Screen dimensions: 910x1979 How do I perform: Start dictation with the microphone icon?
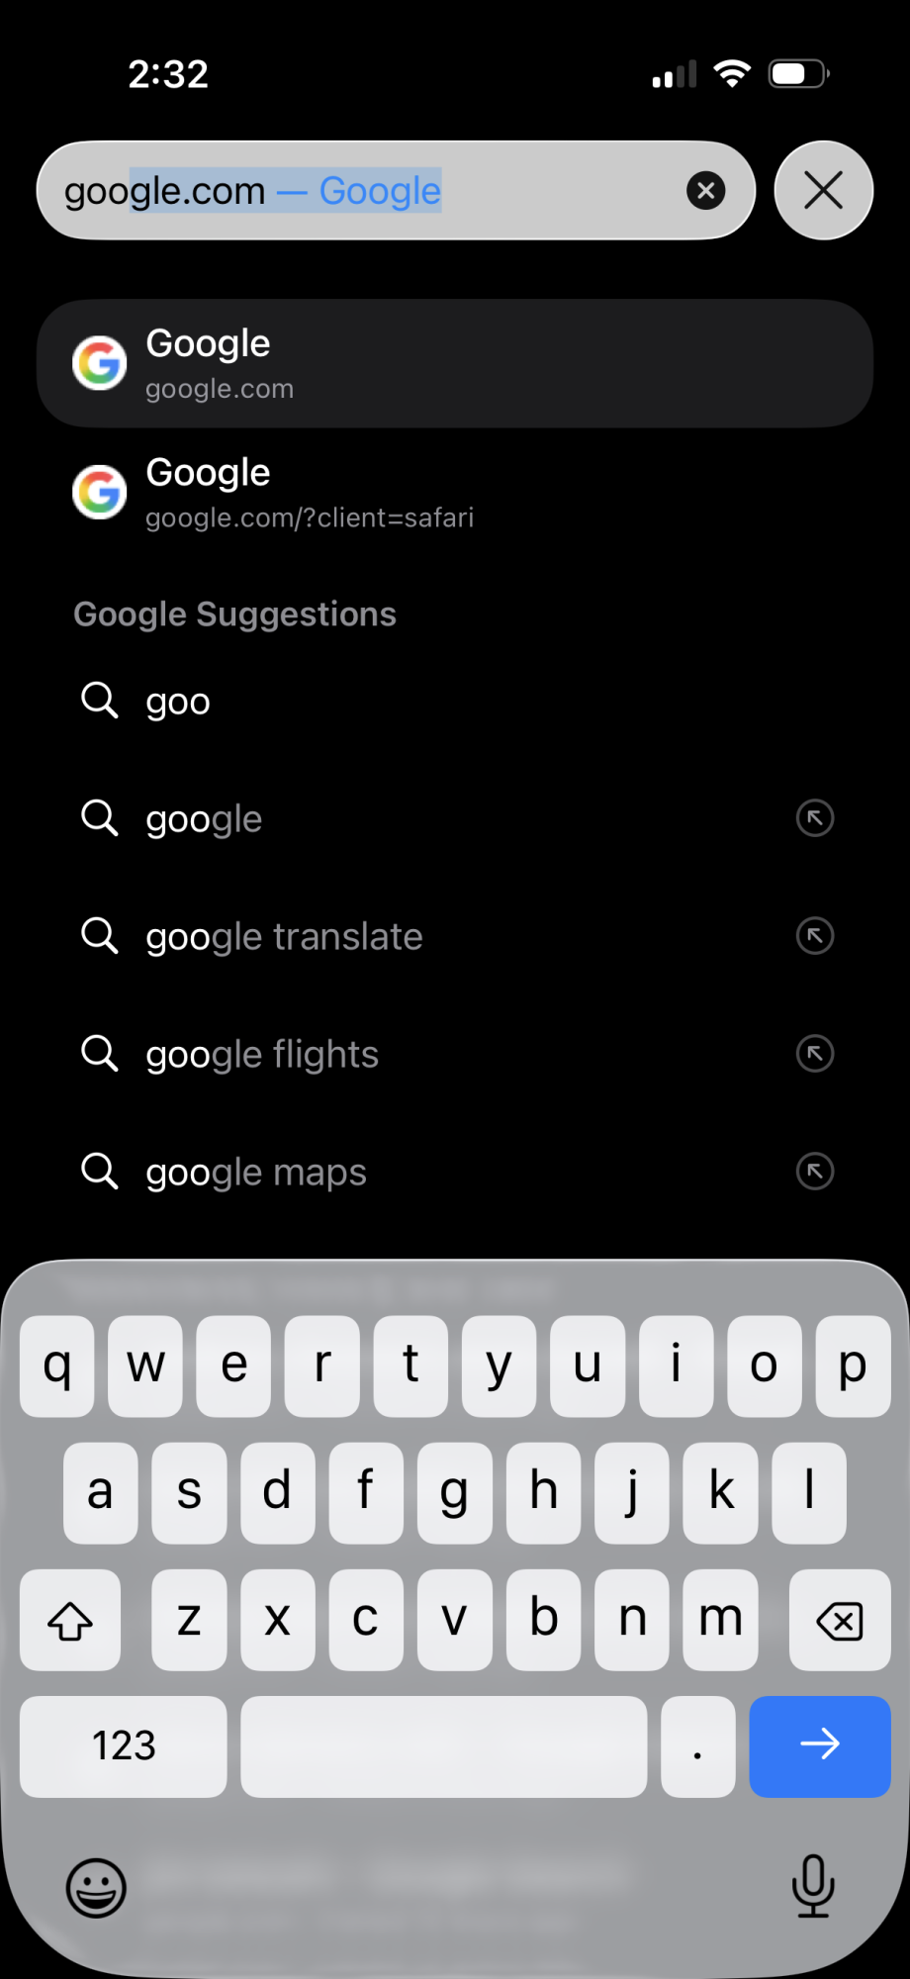coord(813,1886)
